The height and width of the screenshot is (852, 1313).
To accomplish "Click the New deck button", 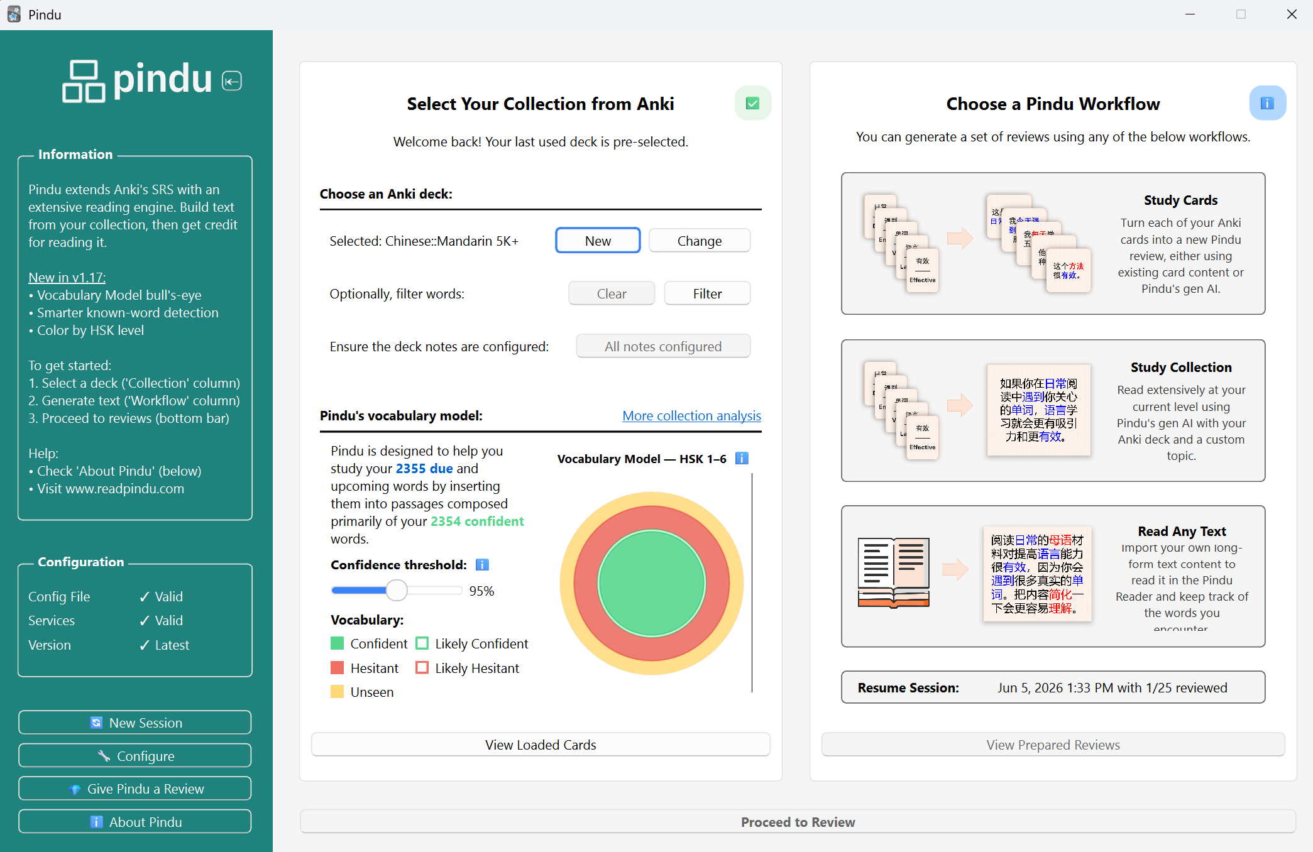I will point(598,241).
